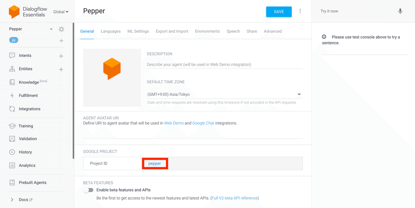Screen dimensions: 415x208
Task: Enable beta features and APIs toggle
Action: (x=89, y=190)
